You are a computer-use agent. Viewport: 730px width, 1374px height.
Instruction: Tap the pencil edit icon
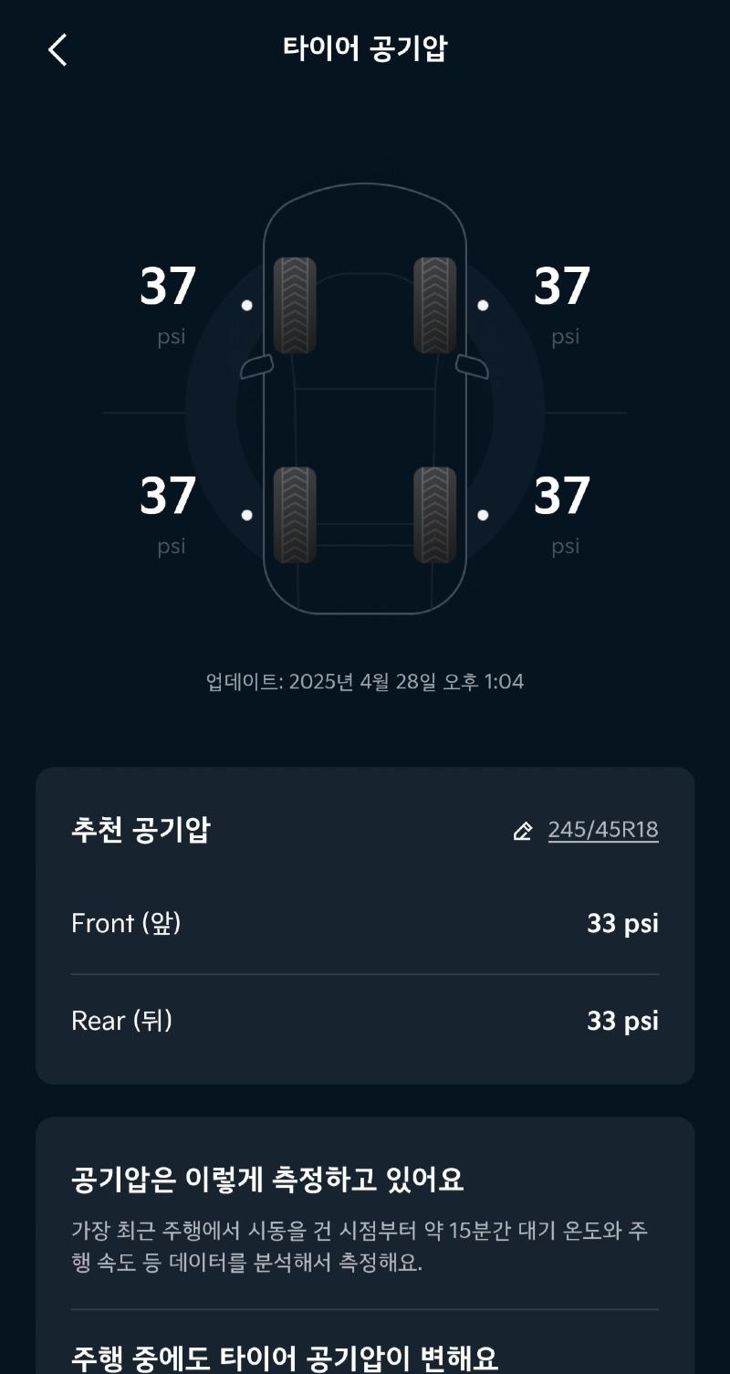[x=523, y=831]
